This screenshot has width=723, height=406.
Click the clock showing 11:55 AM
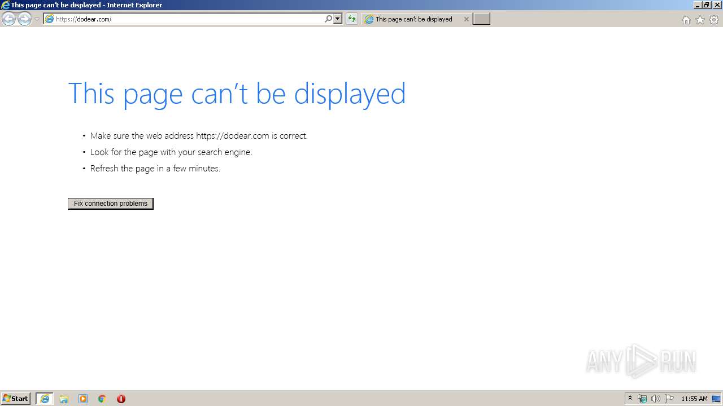click(x=694, y=399)
